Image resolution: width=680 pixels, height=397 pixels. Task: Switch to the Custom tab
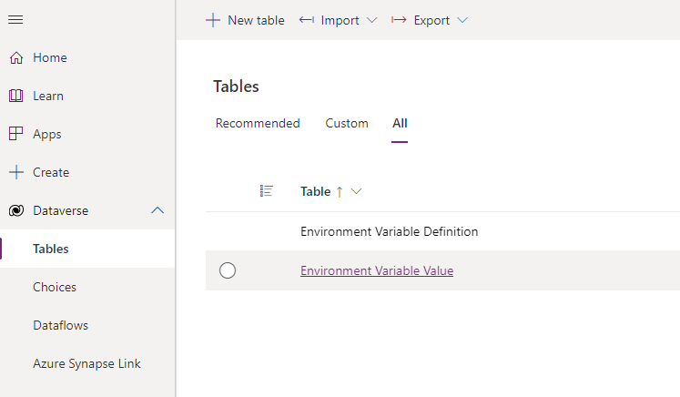pos(347,123)
